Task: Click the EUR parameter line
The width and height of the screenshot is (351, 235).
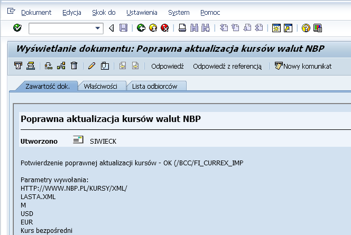Action: click(x=26, y=222)
